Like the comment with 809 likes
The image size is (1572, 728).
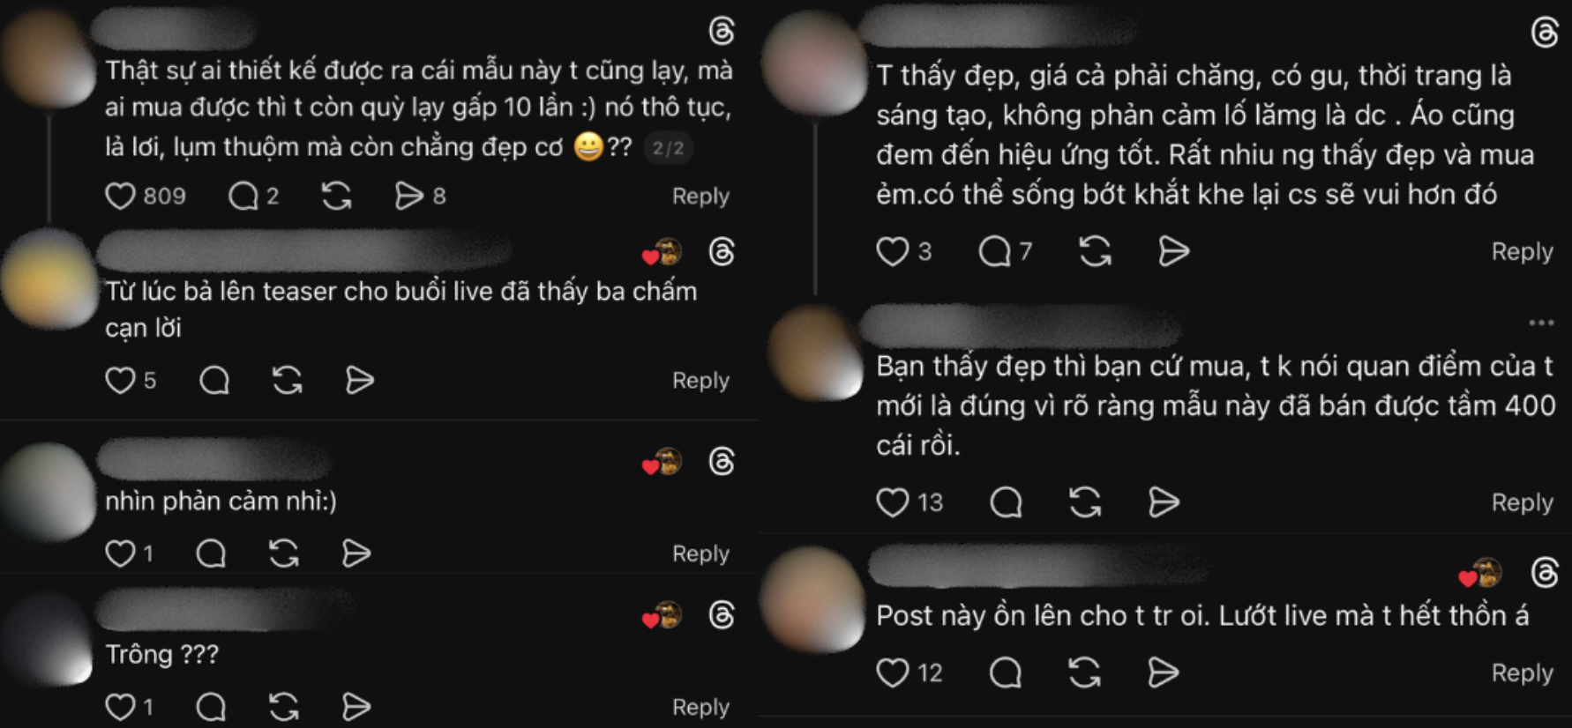(x=120, y=196)
